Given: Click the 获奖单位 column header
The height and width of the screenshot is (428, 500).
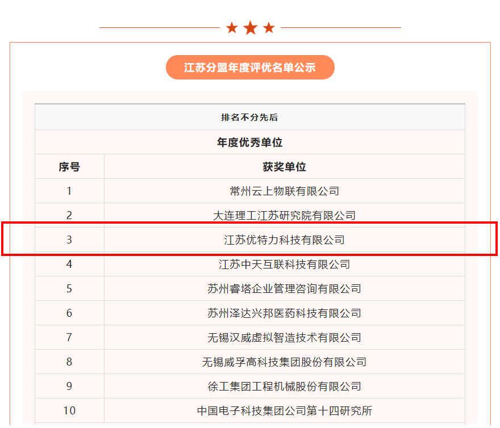Looking at the screenshot, I should coord(284,167).
